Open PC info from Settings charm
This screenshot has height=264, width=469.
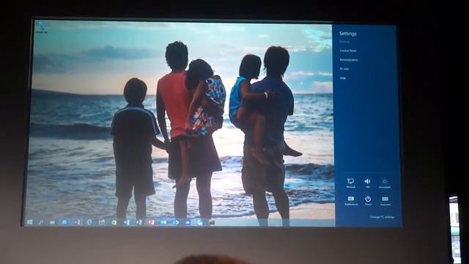[x=344, y=69]
